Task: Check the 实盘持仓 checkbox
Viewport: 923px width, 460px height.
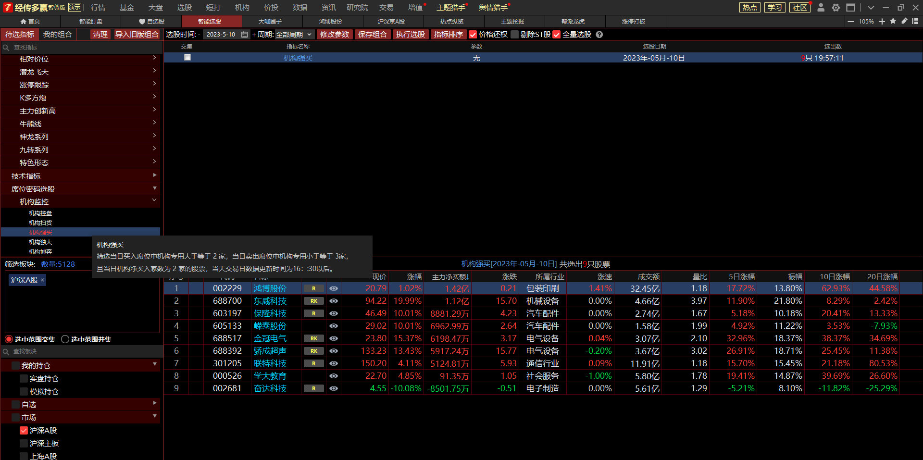Action: click(x=24, y=378)
